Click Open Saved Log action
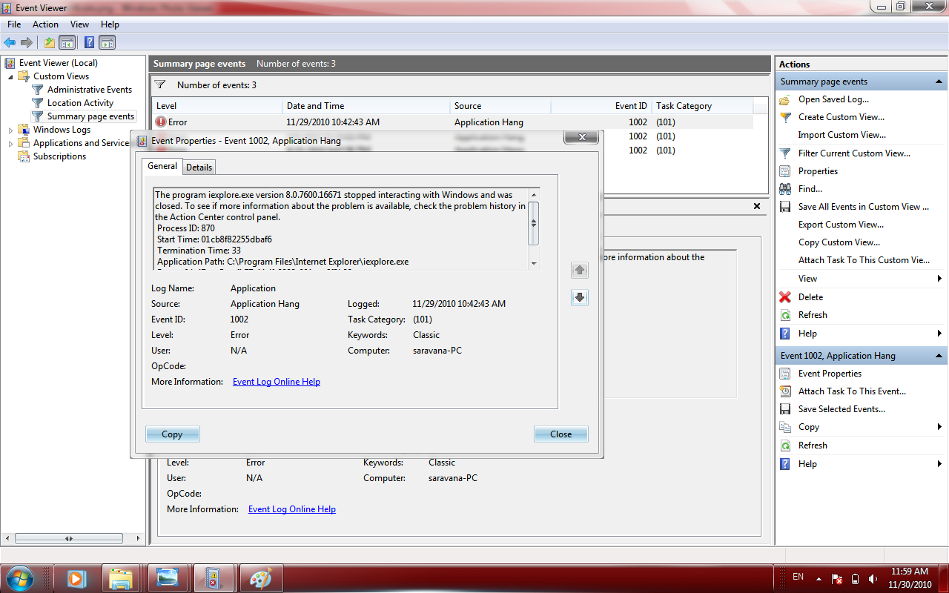 [833, 99]
